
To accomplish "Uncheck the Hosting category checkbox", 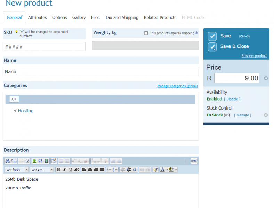I will click(15, 111).
